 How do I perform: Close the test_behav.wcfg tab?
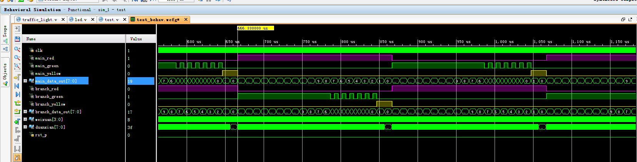coord(186,20)
